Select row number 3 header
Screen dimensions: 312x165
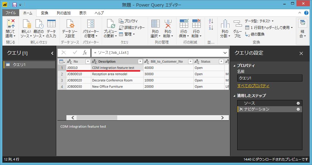(x=62, y=81)
